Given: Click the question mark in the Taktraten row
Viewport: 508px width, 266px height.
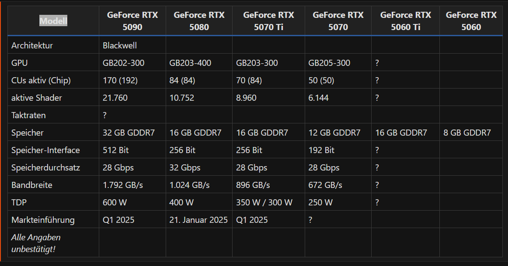Looking at the screenshot, I should pyautogui.click(x=104, y=116).
